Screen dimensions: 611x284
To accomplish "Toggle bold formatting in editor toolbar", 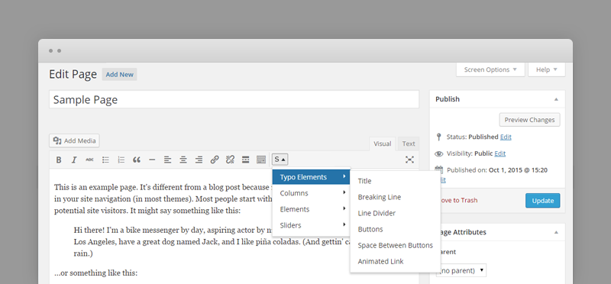I will click(59, 160).
